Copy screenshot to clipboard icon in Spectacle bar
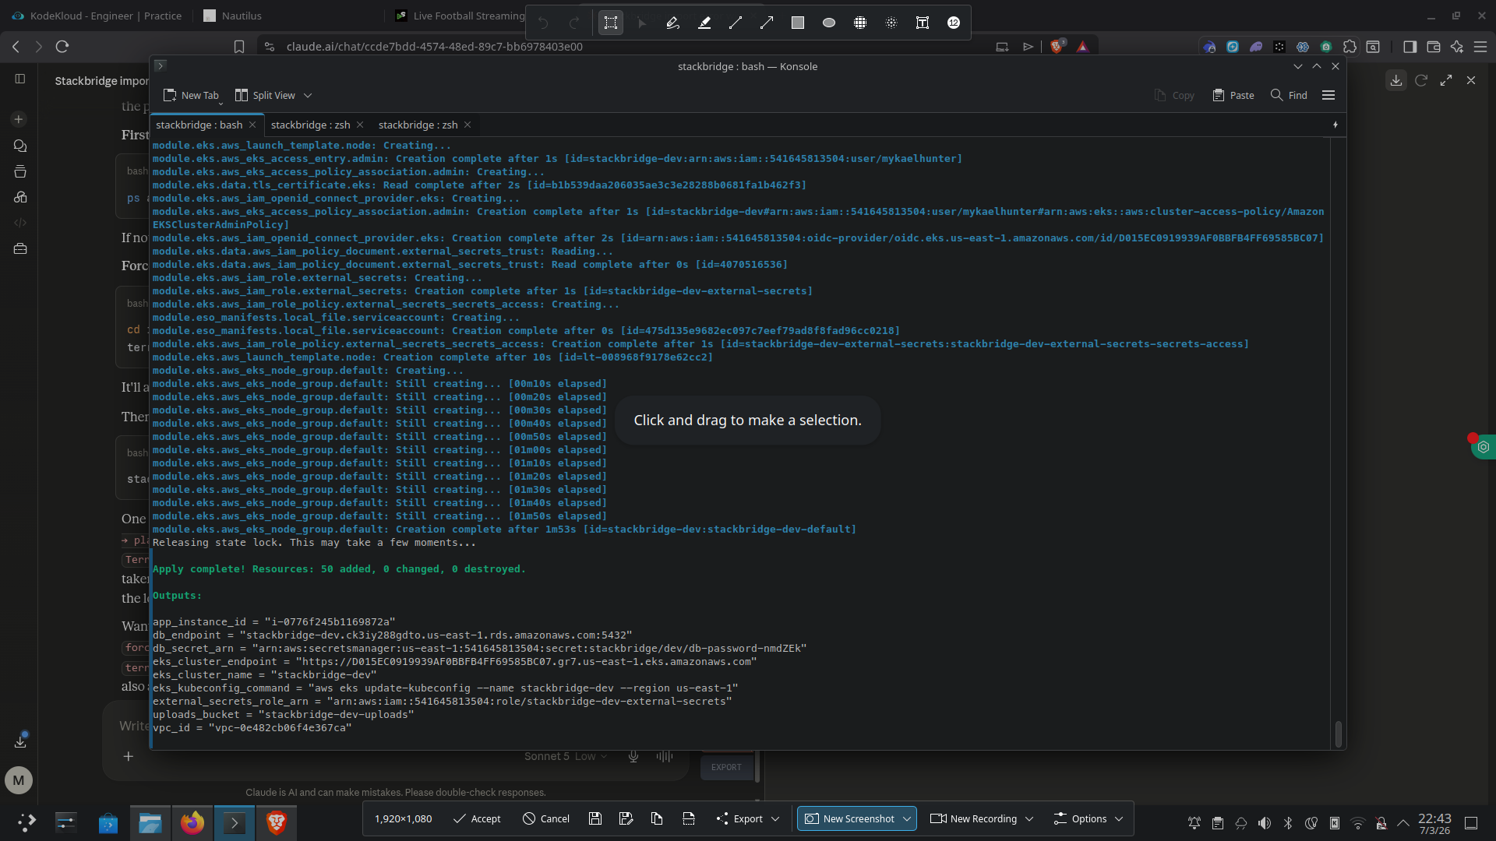Viewport: 1496px width, 841px height. coord(657,818)
